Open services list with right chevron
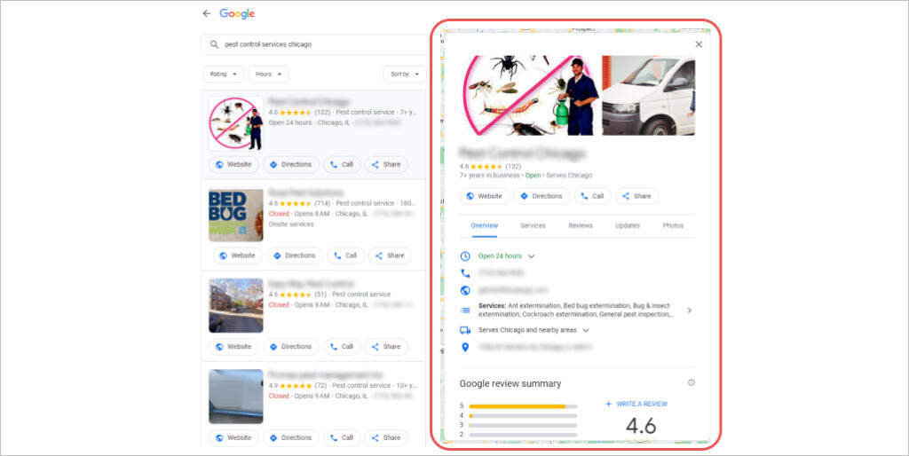 (689, 310)
